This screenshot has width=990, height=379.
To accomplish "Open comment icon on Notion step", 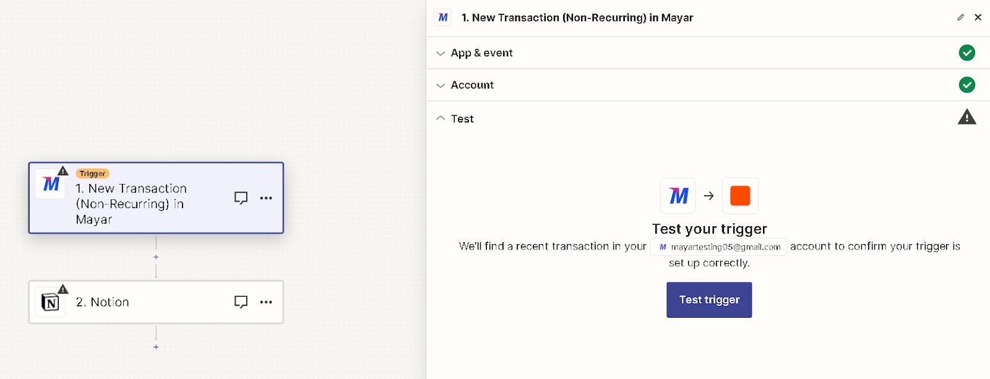I will (x=241, y=302).
